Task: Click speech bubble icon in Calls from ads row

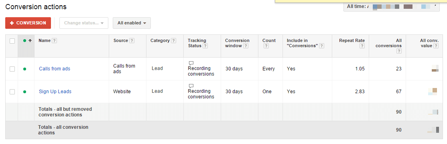Action: pos(191,63)
